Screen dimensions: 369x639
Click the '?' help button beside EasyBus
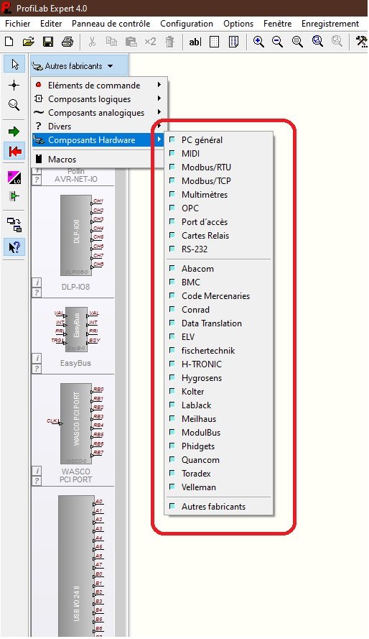(x=37, y=369)
